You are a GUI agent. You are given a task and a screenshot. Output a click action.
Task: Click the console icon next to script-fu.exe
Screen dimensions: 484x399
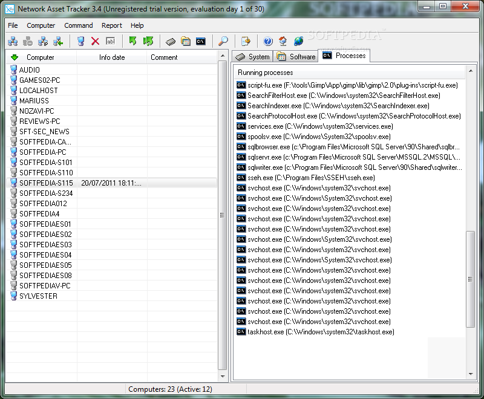point(241,85)
